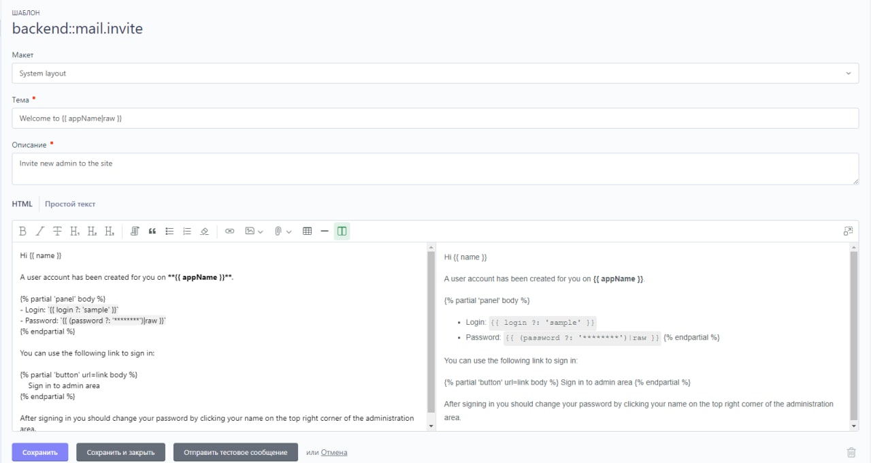Viewport: 871px width, 463px height.
Task: Click into the Описание description textarea
Action: tap(435, 169)
